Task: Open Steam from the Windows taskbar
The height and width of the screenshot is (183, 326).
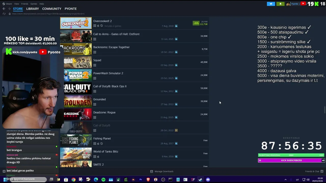Action: click(200, 180)
